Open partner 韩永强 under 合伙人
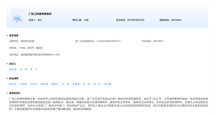 click(13, 69)
